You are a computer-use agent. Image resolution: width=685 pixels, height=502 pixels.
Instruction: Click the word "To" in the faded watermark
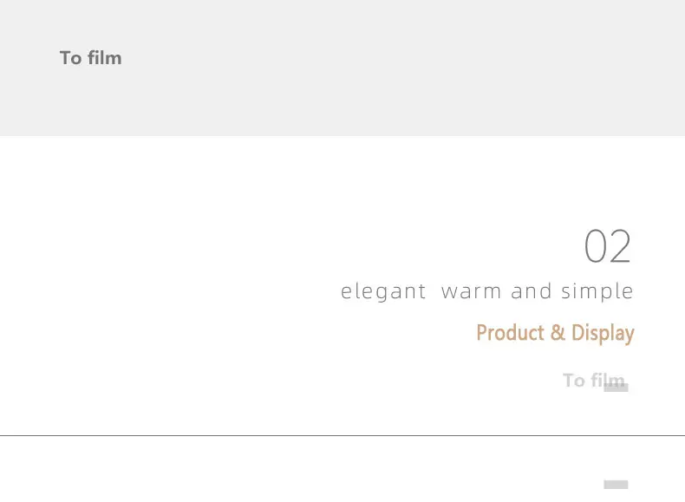pyautogui.click(x=574, y=381)
